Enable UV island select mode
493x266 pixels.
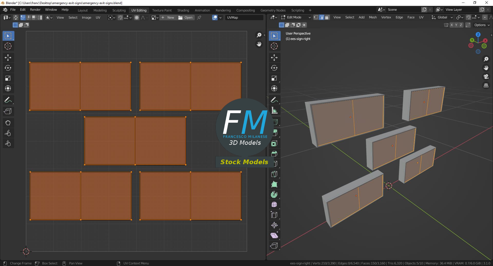pyautogui.click(x=40, y=17)
